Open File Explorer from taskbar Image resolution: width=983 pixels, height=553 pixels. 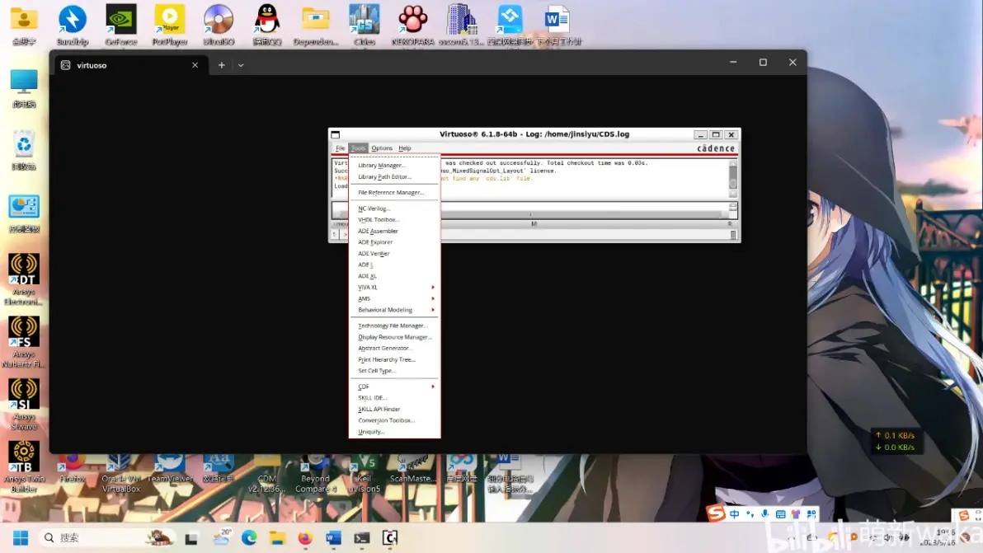[x=277, y=538]
